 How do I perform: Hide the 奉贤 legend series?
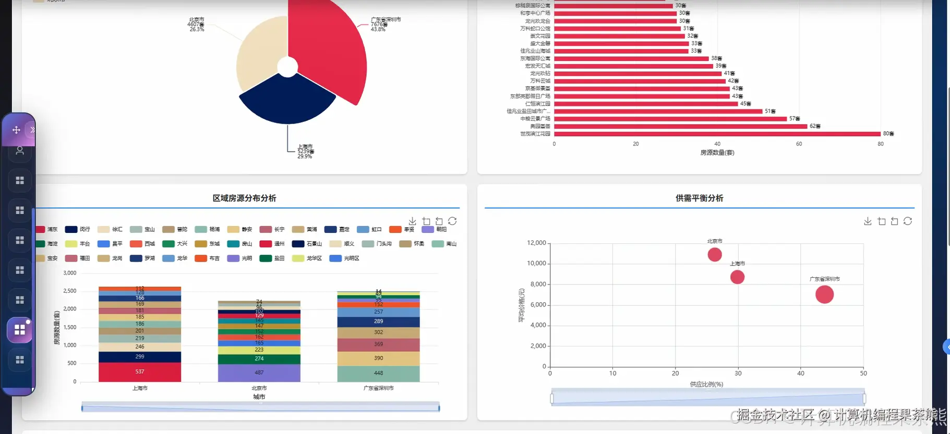[402, 229]
